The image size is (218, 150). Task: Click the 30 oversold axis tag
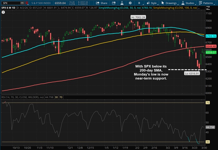[x=208, y=142]
